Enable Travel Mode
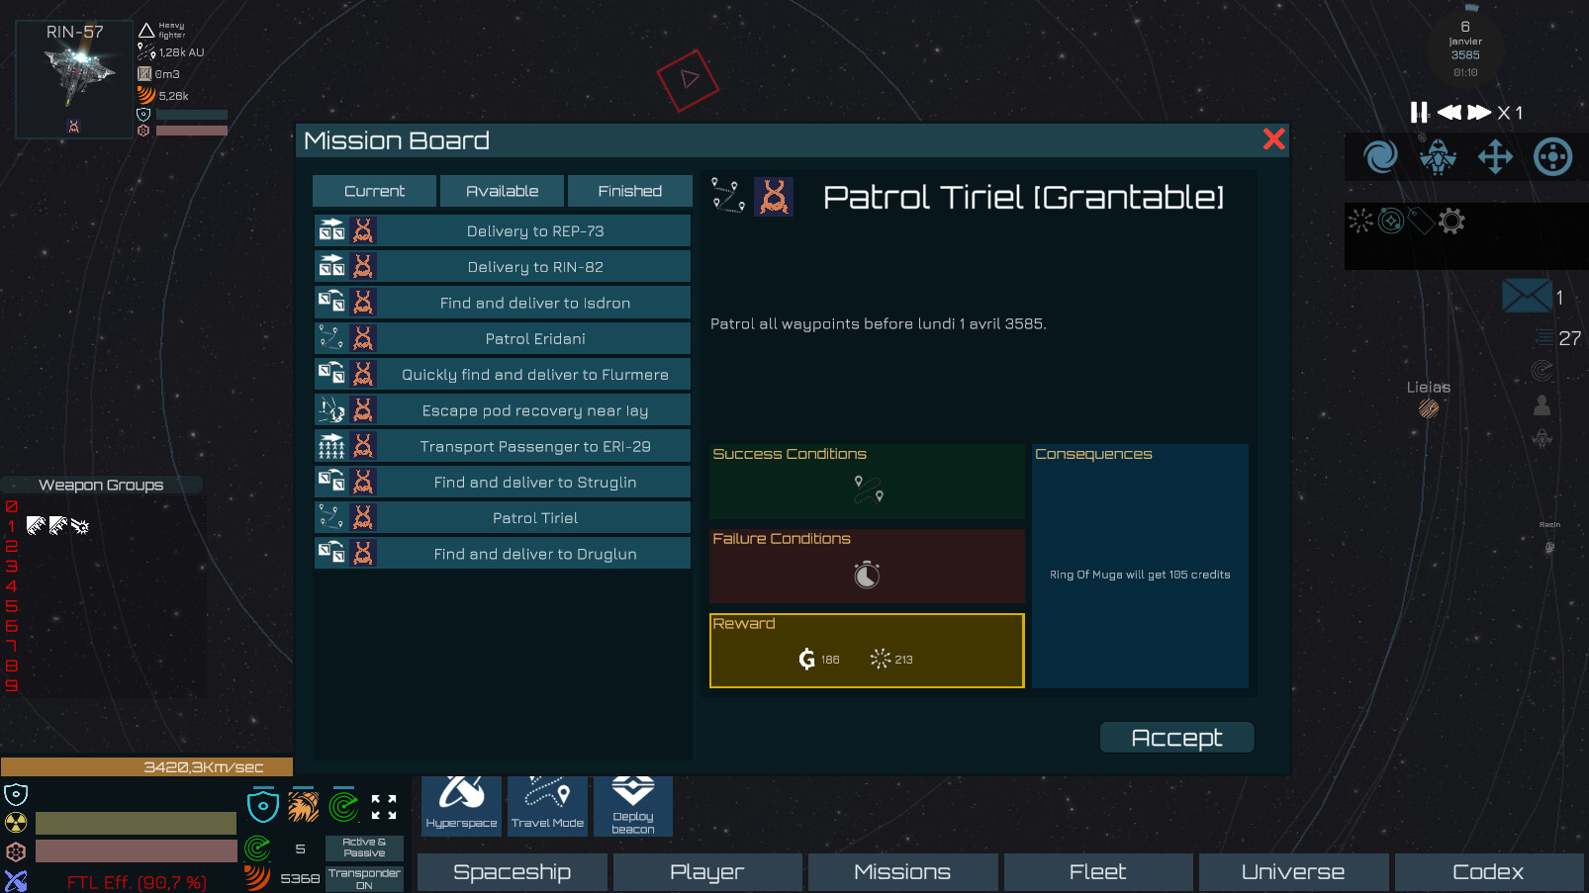 pyautogui.click(x=546, y=806)
